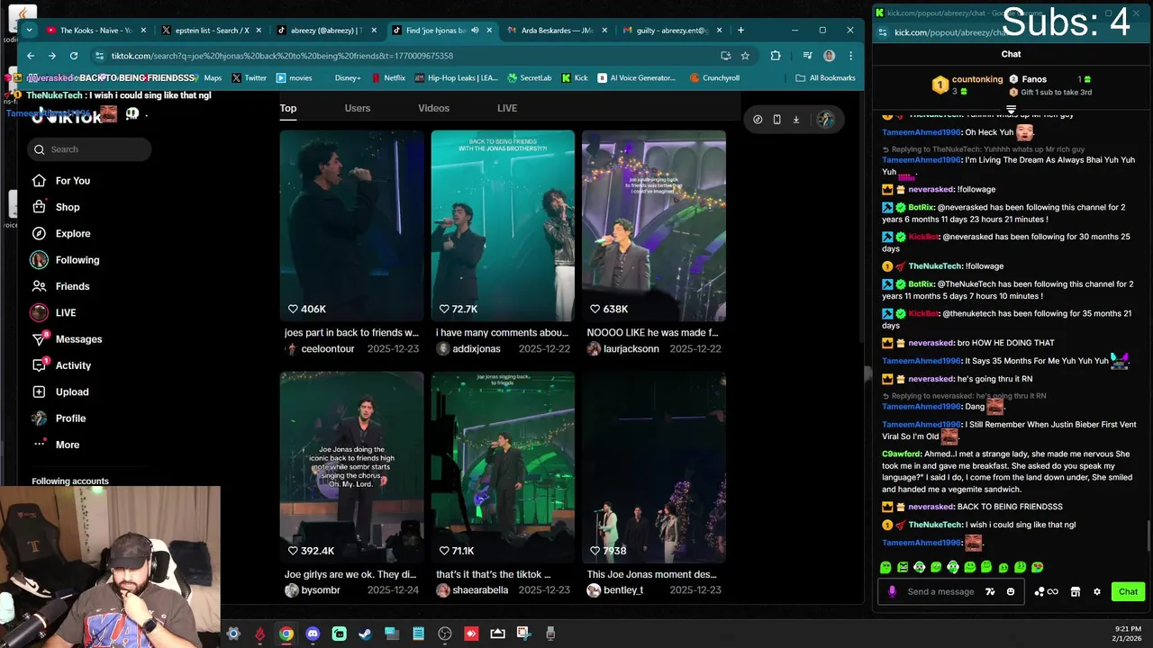Switch to The Kooks - Naive YouTube tab

pos(95,31)
